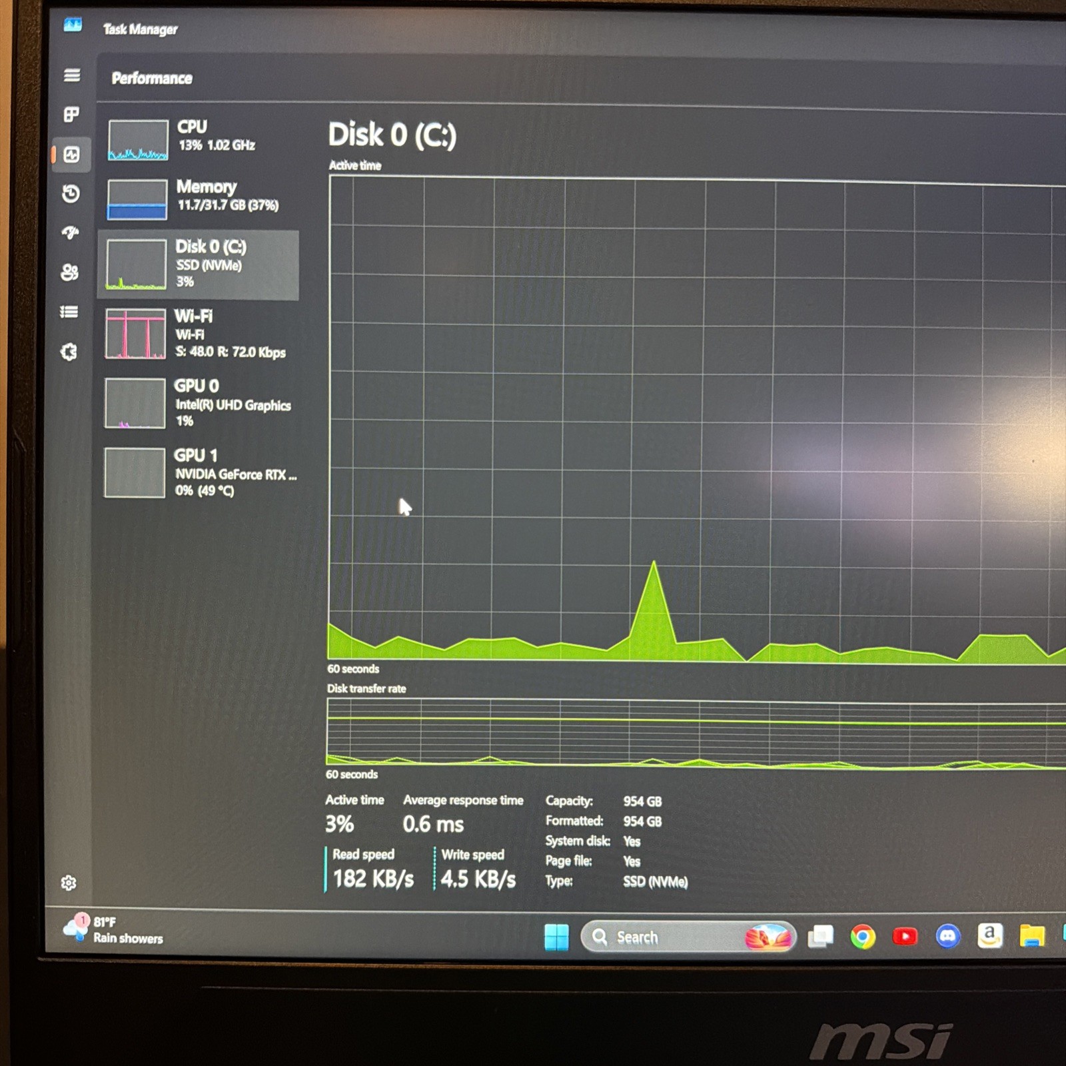This screenshot has height=1066, width=1066.
Task: Click the Wi-Fi mini graph thumbnail
Action: click(x=135, y=334)
